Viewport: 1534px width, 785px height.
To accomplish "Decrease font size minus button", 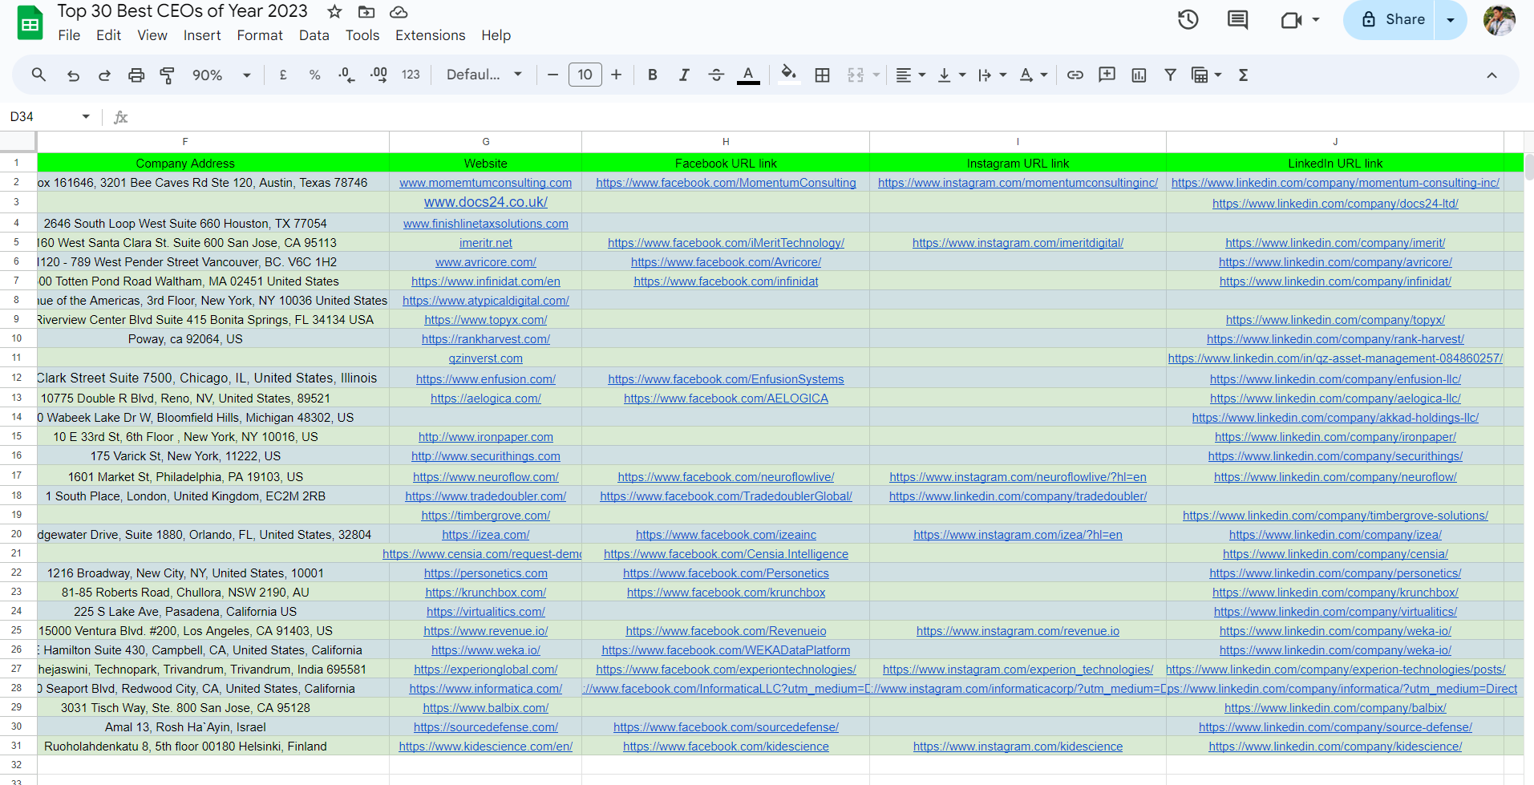I will coord(552,75).
